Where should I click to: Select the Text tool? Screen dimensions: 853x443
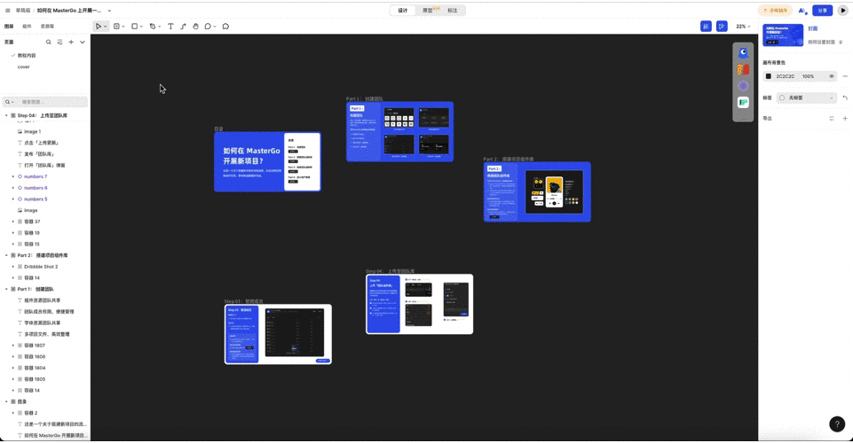tap(170, 26)
